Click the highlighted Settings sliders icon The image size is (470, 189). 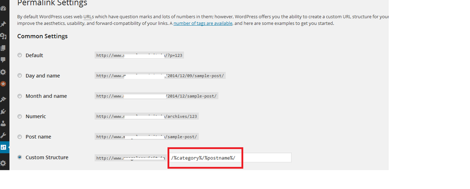(3, 148)
